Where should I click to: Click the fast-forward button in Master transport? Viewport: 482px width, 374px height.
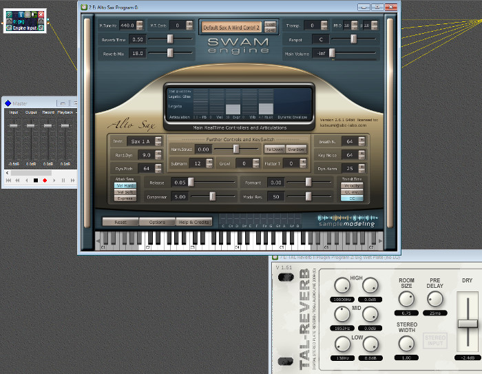click(72, 180)
